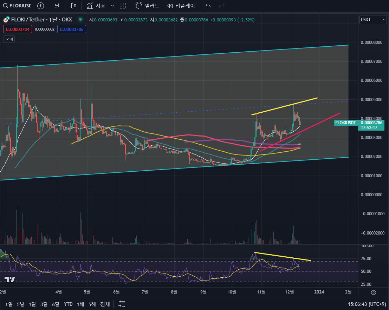389x310 pixels.
Task: Open the 날 timeframe interval menu
Action: (57, 6)
